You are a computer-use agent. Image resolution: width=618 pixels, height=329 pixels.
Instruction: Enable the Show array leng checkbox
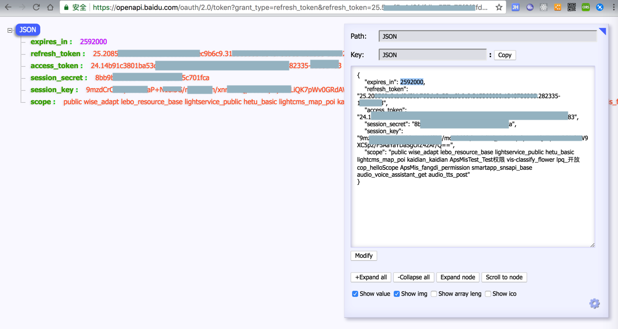click(x=434, y=294)
